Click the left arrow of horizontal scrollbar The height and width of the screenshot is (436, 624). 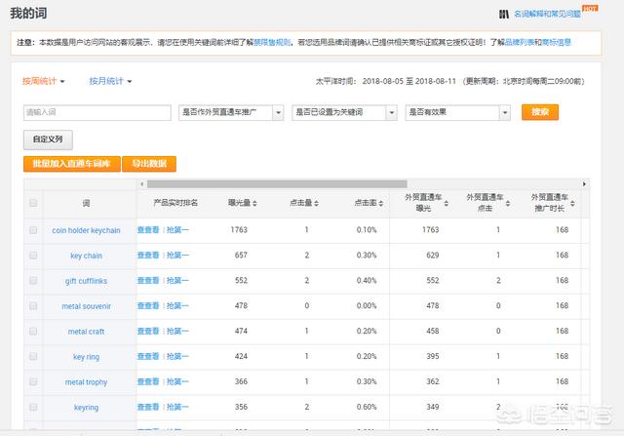click(143, 183)
